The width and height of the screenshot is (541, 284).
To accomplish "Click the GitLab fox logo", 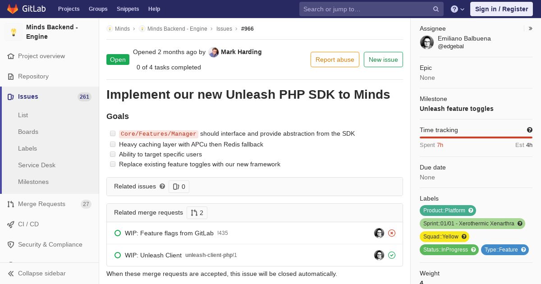I will pyautogui.click(x=13, y=9).
